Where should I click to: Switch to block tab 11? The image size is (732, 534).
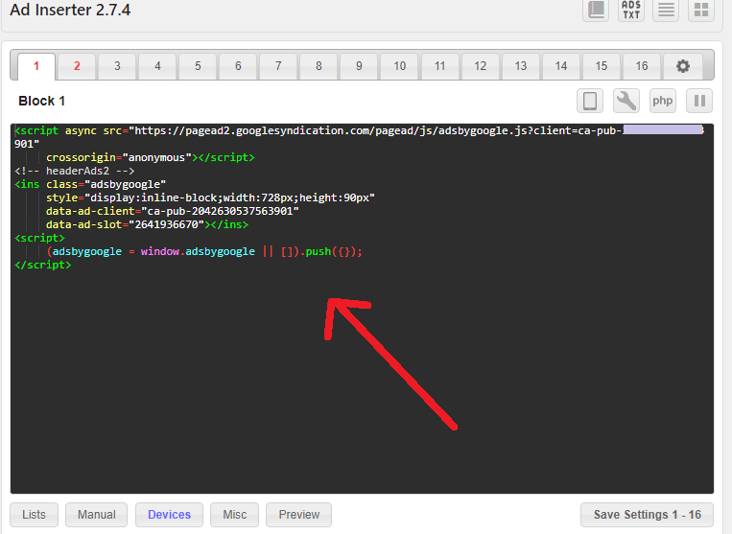[439, 66]
